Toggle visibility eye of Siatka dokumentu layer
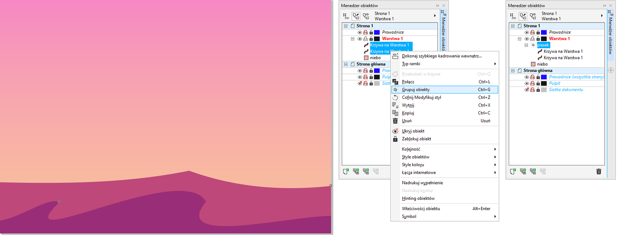Screen dimensions: 619x237 tap(527, 90)
